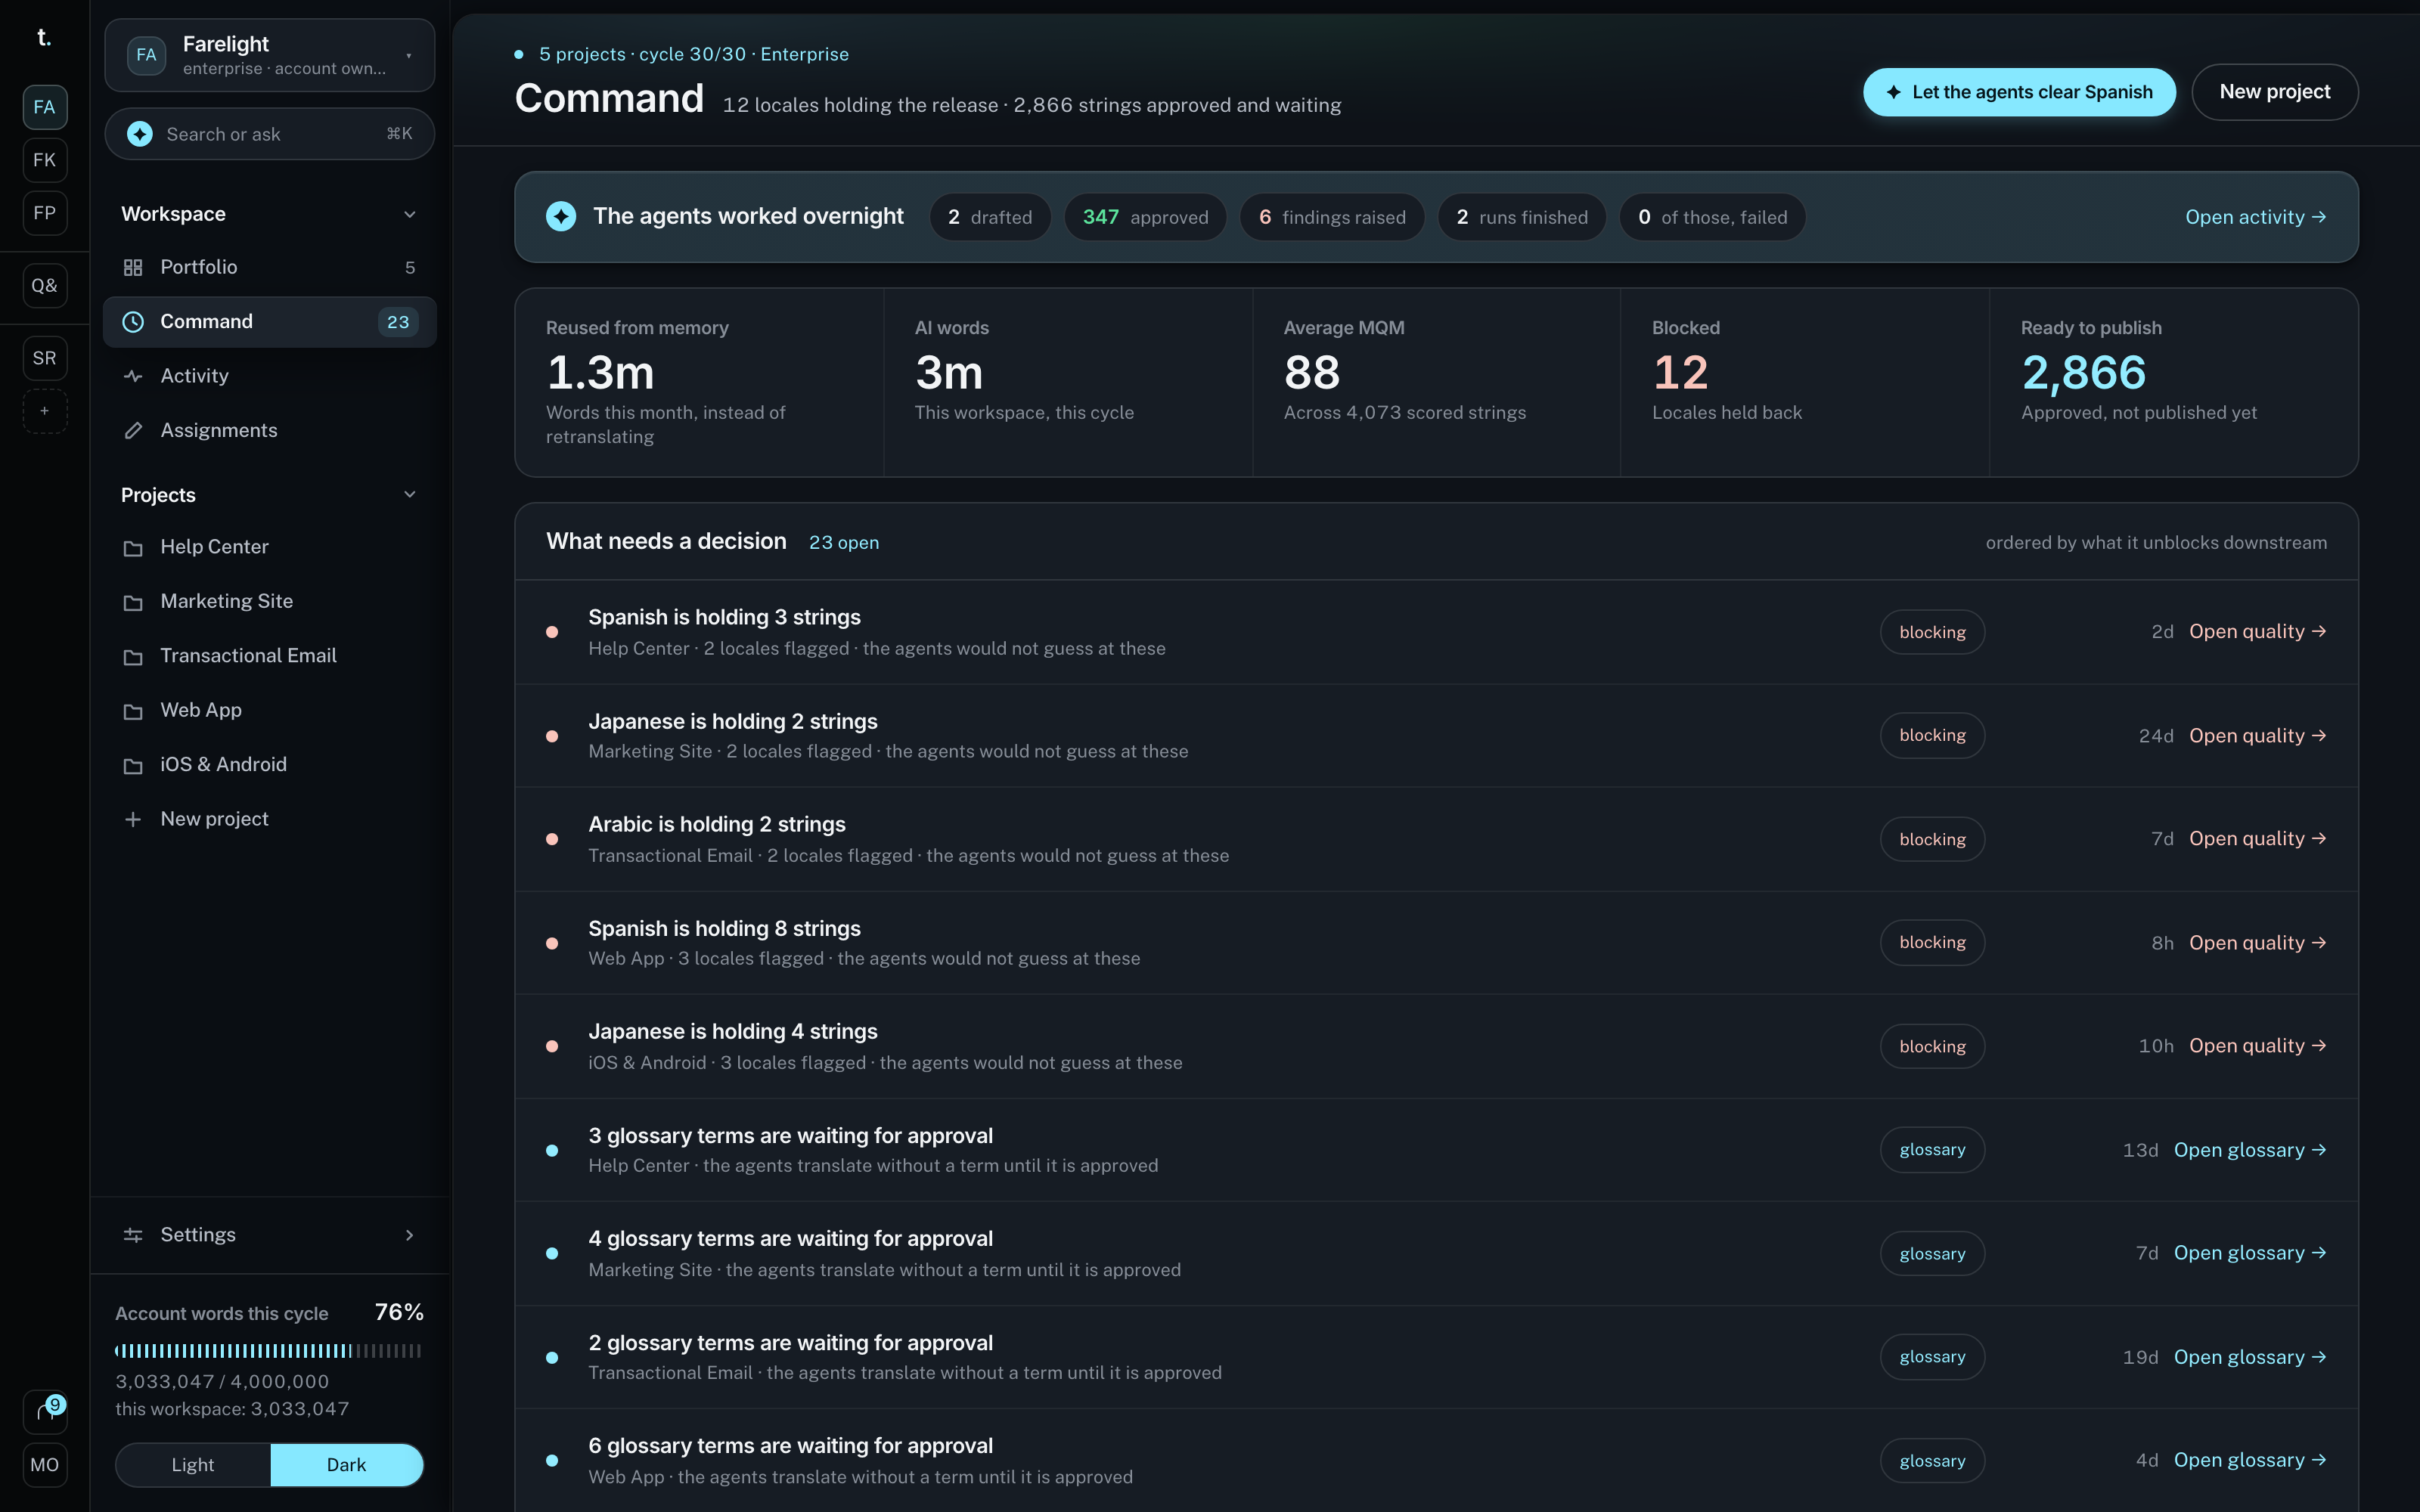The width and height of the screenshot is (2420, 1512).
Task: Switch theme to Dark
Action: coord(346,1465)
